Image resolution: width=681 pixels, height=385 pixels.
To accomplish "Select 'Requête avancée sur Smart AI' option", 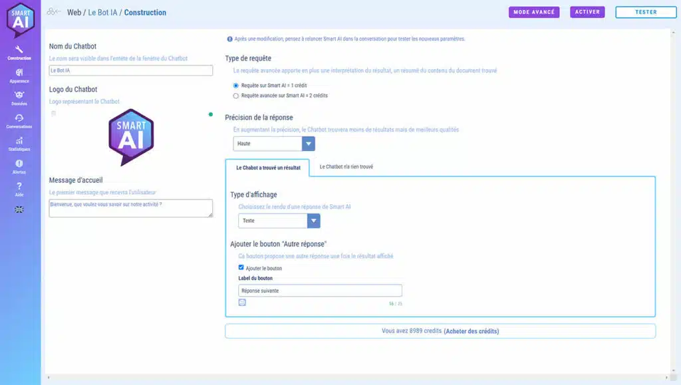I will tap(236, 96).
